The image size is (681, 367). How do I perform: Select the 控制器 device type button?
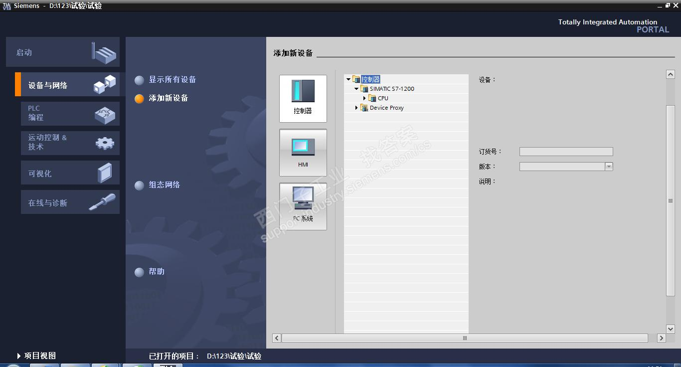[x=303, y=98]
